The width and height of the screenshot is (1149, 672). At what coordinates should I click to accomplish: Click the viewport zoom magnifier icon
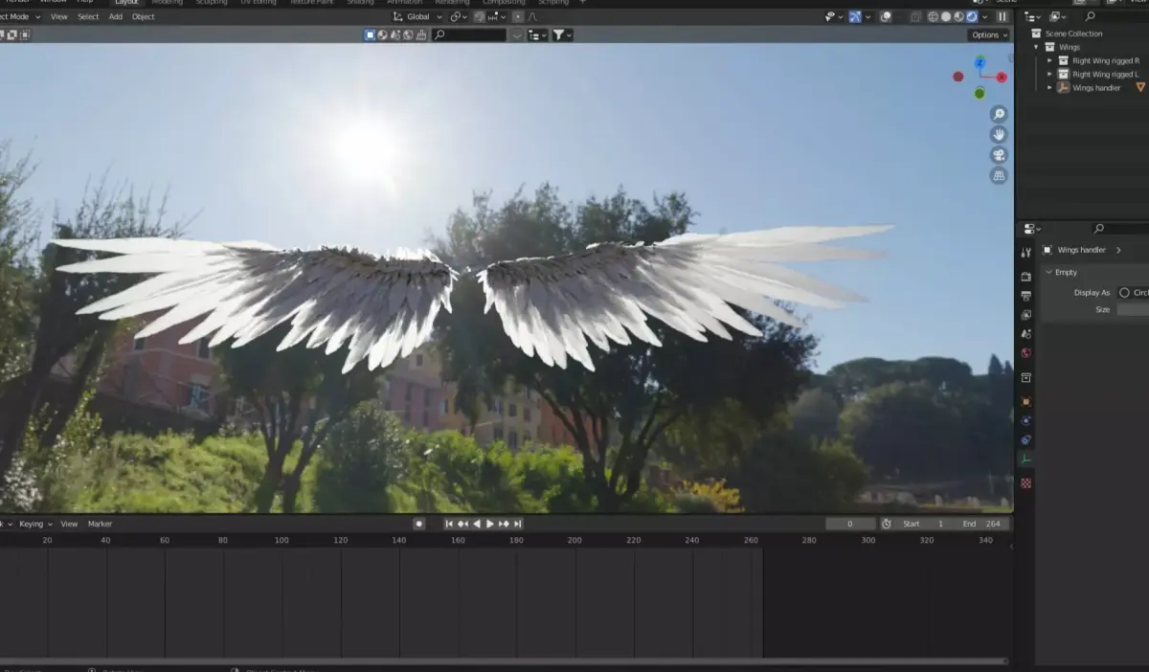coord(999,114)
